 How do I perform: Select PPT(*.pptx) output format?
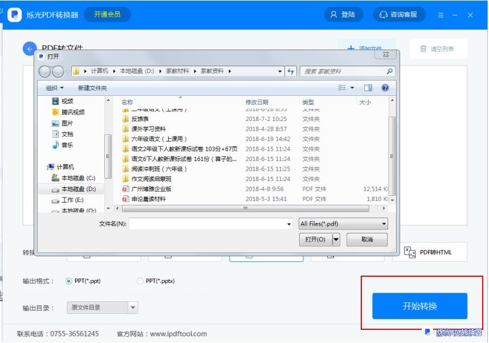140,281
